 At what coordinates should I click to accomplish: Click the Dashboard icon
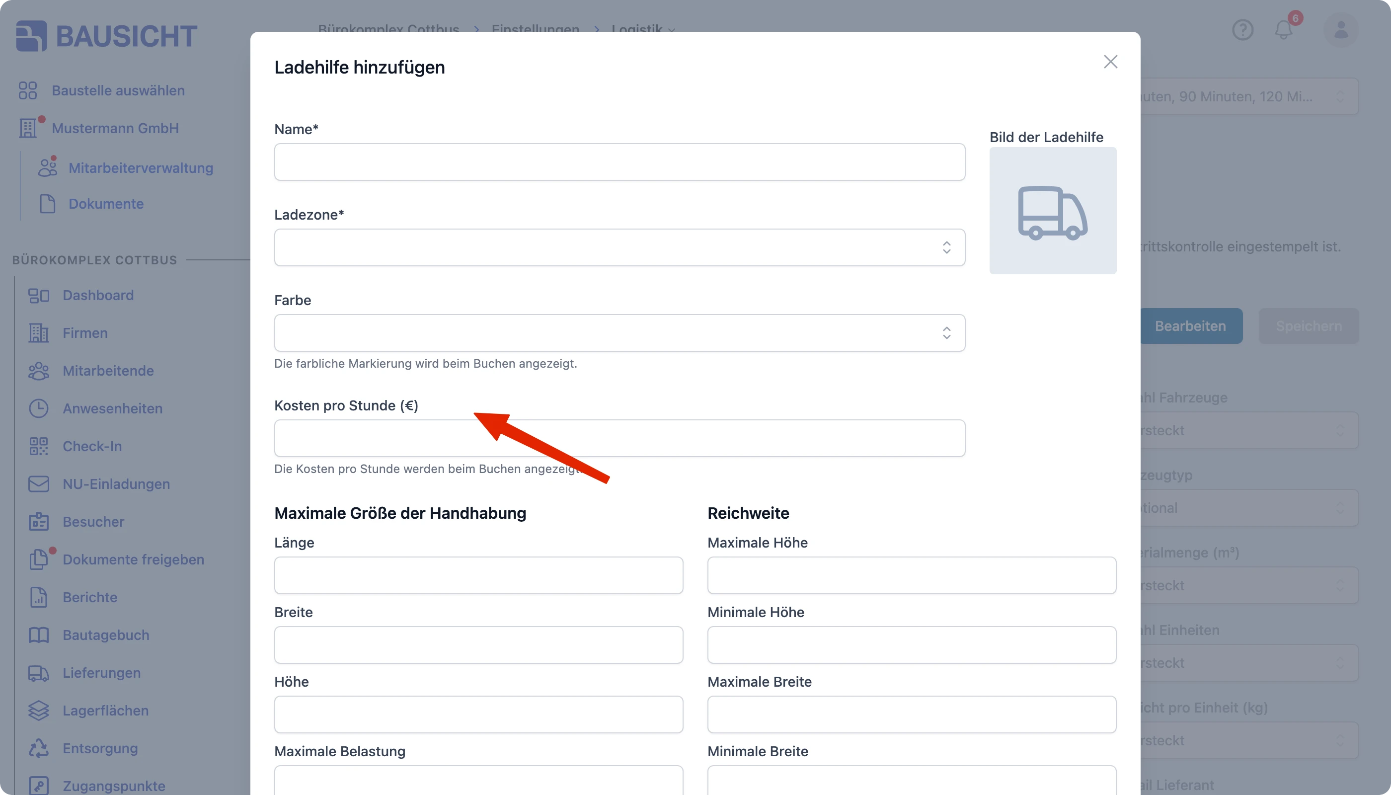pos(39,296)
